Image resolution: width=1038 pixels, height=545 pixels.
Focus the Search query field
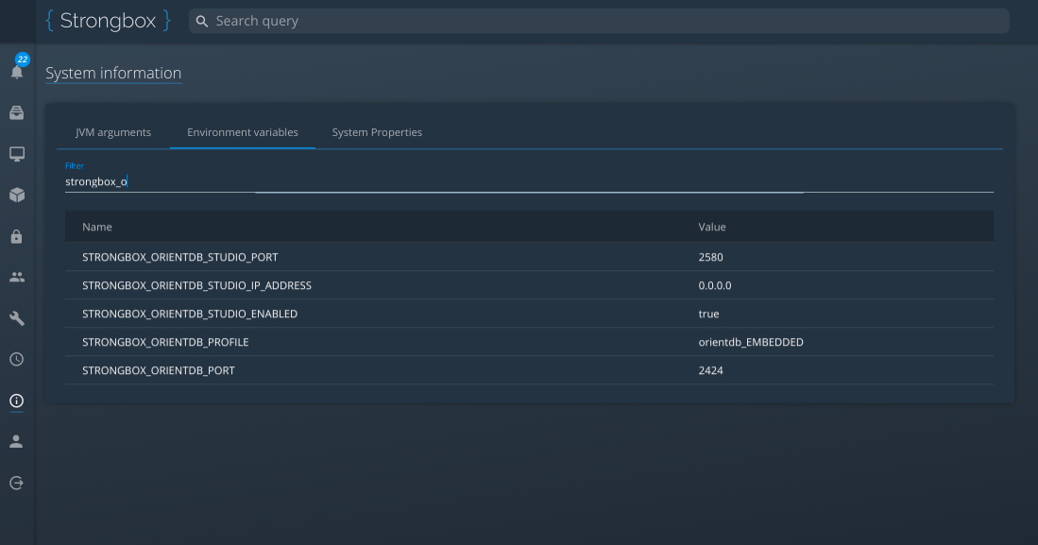point(599,21)
